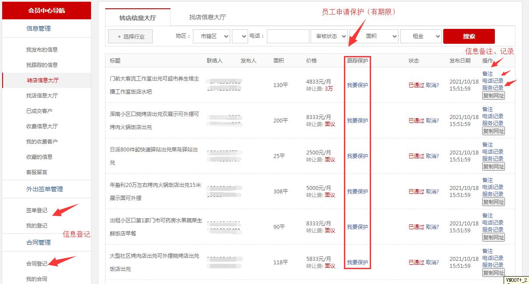
Task: Open 我的登记 in sidebar
Action: click(x=37, y=226)
